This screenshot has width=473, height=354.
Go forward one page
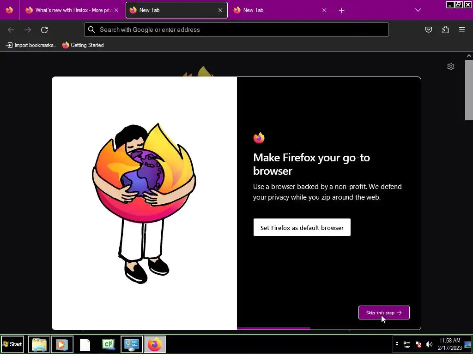click(28, 29)
